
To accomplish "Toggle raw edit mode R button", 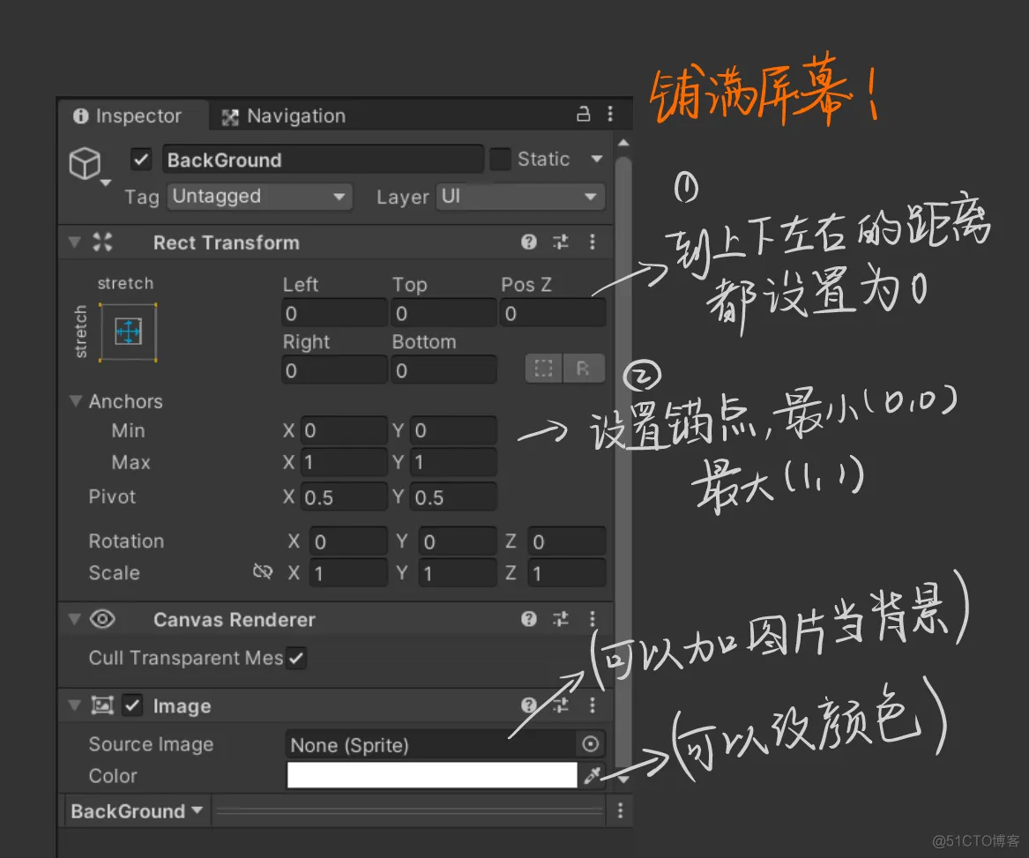I will 583,369.
